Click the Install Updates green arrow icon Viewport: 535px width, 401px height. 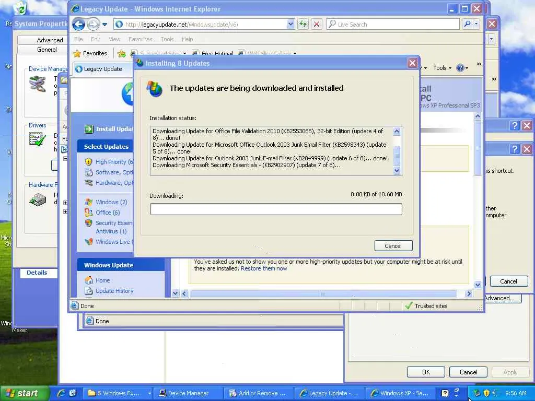(x=89, y=129)
